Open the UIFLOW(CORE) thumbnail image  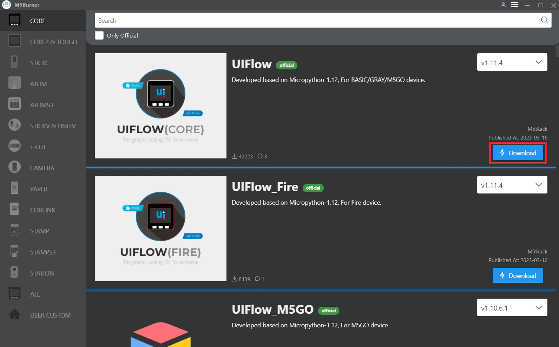pyautogui.click(x=160, y=106)
